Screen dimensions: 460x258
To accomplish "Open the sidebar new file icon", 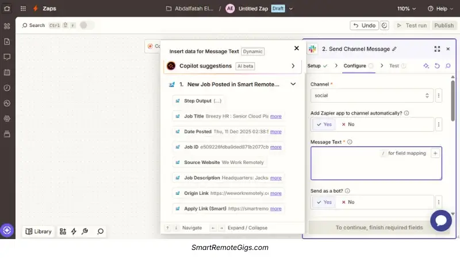I will click(7, 41).
